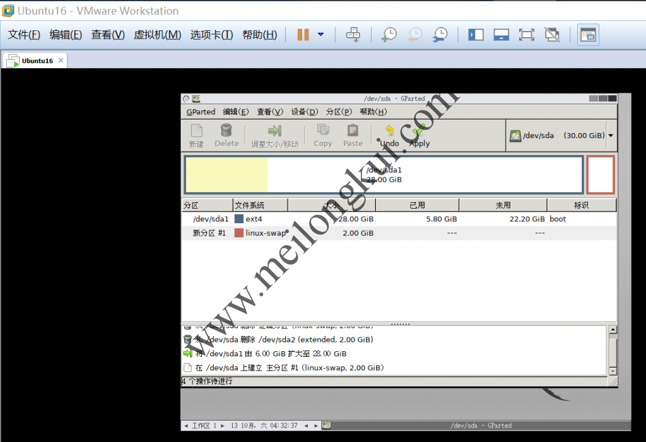Revert to the previous snapshot
The width and height of the screenshot is (646, 442).
(415, 35)
